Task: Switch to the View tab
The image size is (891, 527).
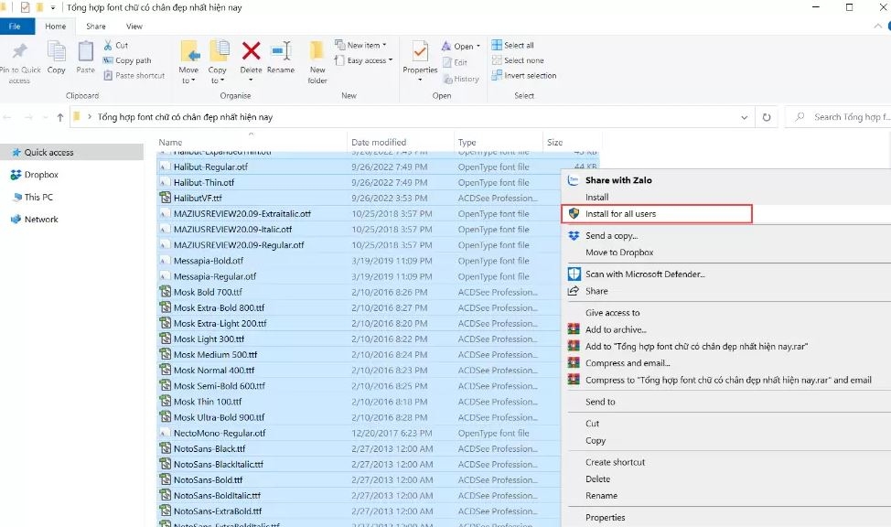Action: 134,27
